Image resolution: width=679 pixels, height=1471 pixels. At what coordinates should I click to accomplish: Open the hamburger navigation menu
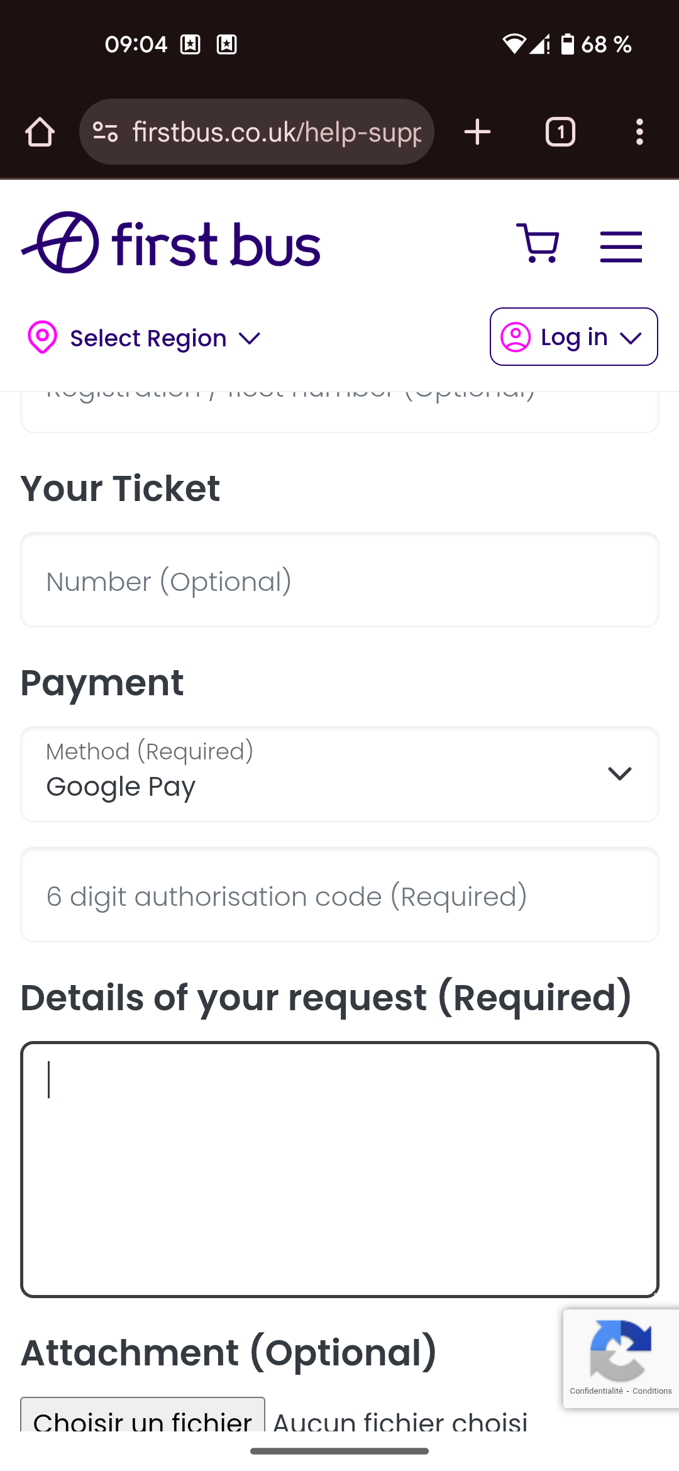(x=621, y=246)
